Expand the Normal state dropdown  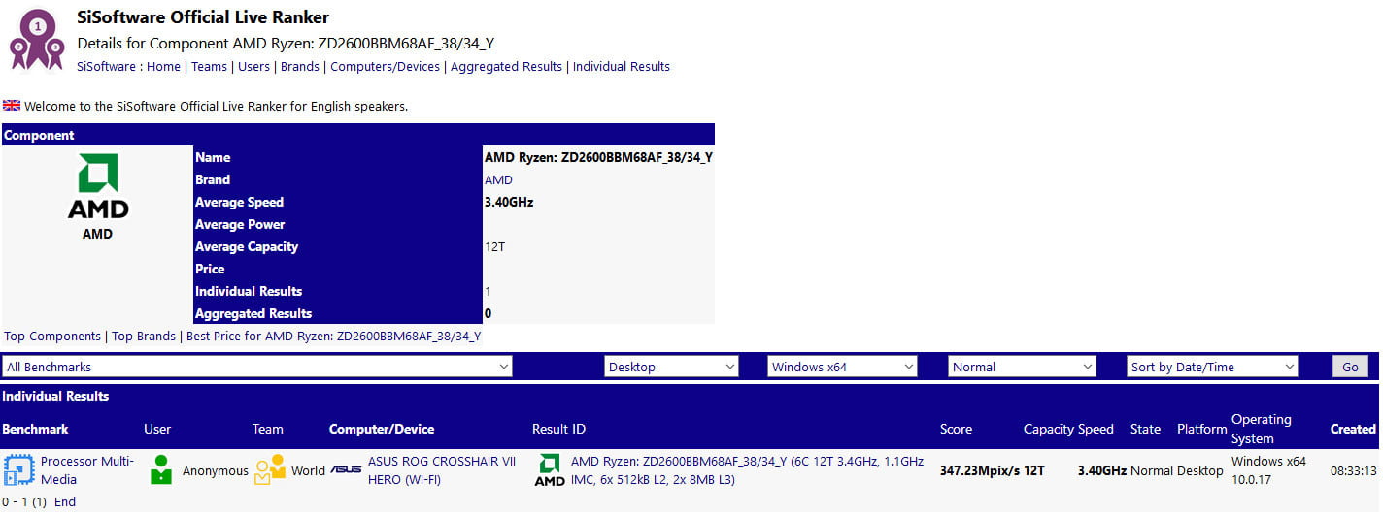click(1022, 367)
